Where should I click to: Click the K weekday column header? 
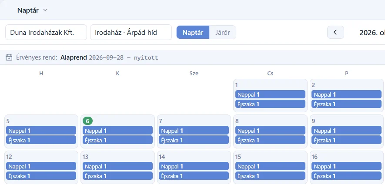[x=117, y=73]
